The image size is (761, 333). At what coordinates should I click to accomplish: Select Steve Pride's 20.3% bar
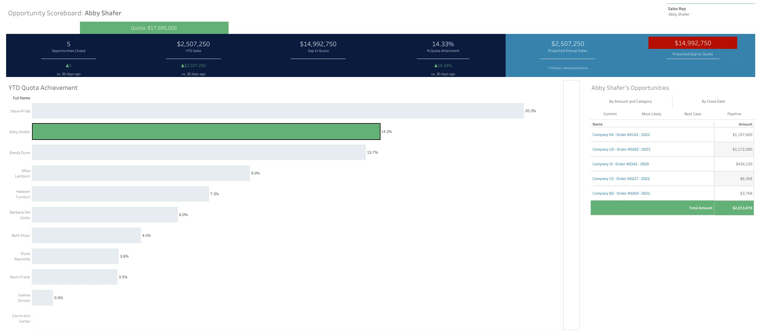click(278, 111)
